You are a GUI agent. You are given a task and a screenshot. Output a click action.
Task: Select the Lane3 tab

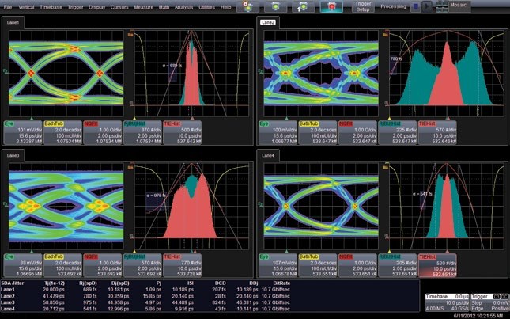coord(13,156)
